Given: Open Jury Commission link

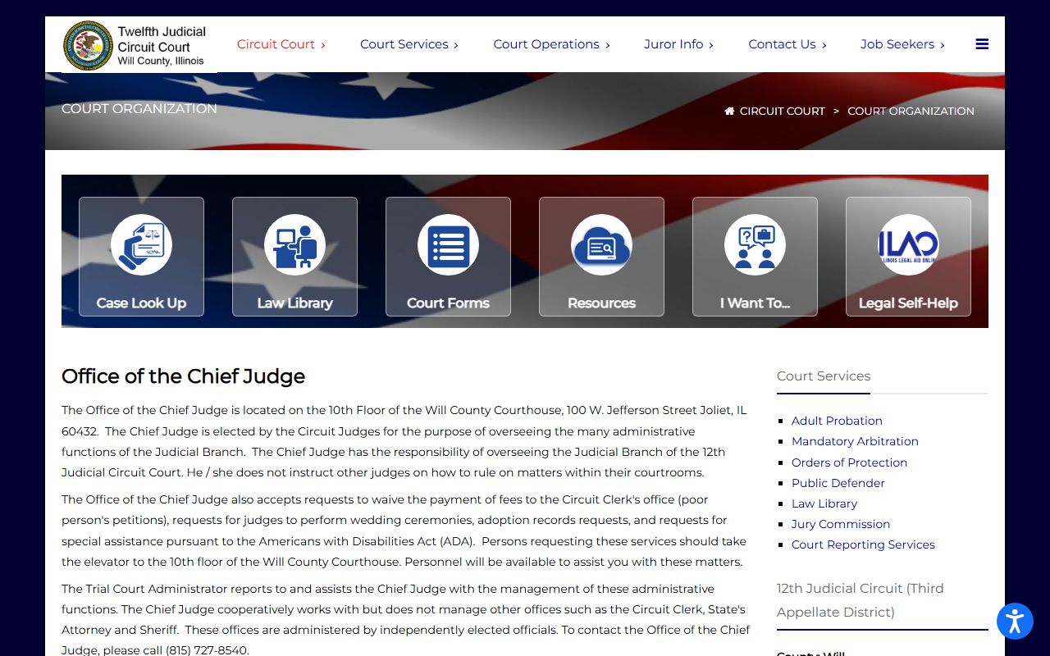Looking at the screenshot, I should [841, 524].
